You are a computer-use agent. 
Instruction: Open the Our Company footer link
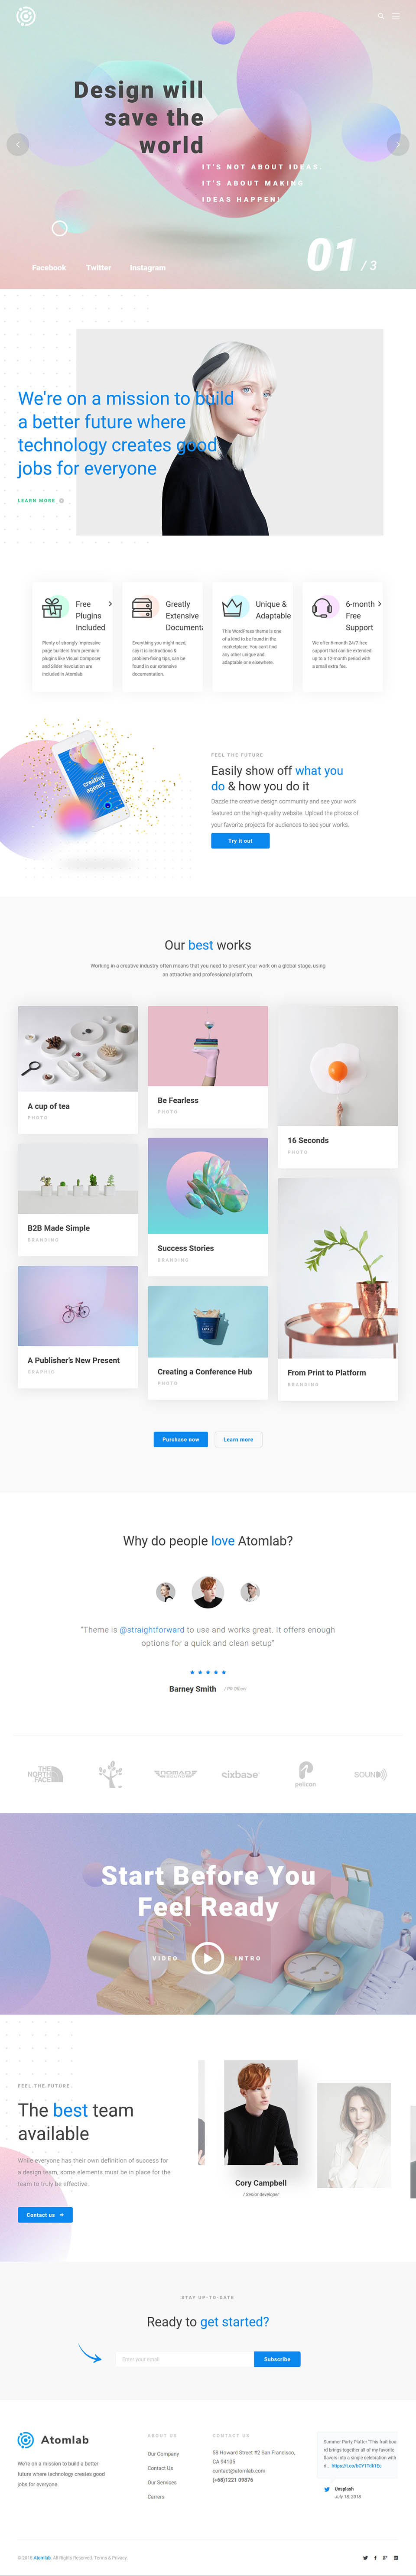[x=163, y=2453]
